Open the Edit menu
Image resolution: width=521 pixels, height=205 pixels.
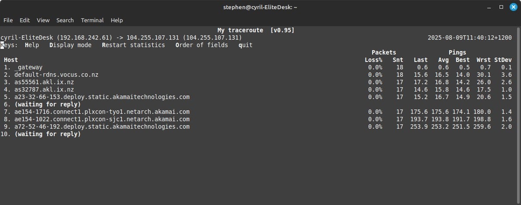coord(25,20)
